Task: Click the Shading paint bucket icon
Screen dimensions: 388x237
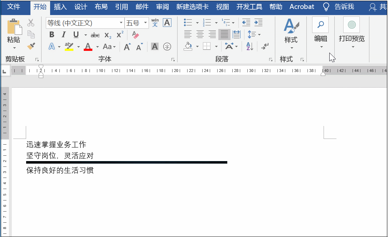Action: tap(188, 46)
